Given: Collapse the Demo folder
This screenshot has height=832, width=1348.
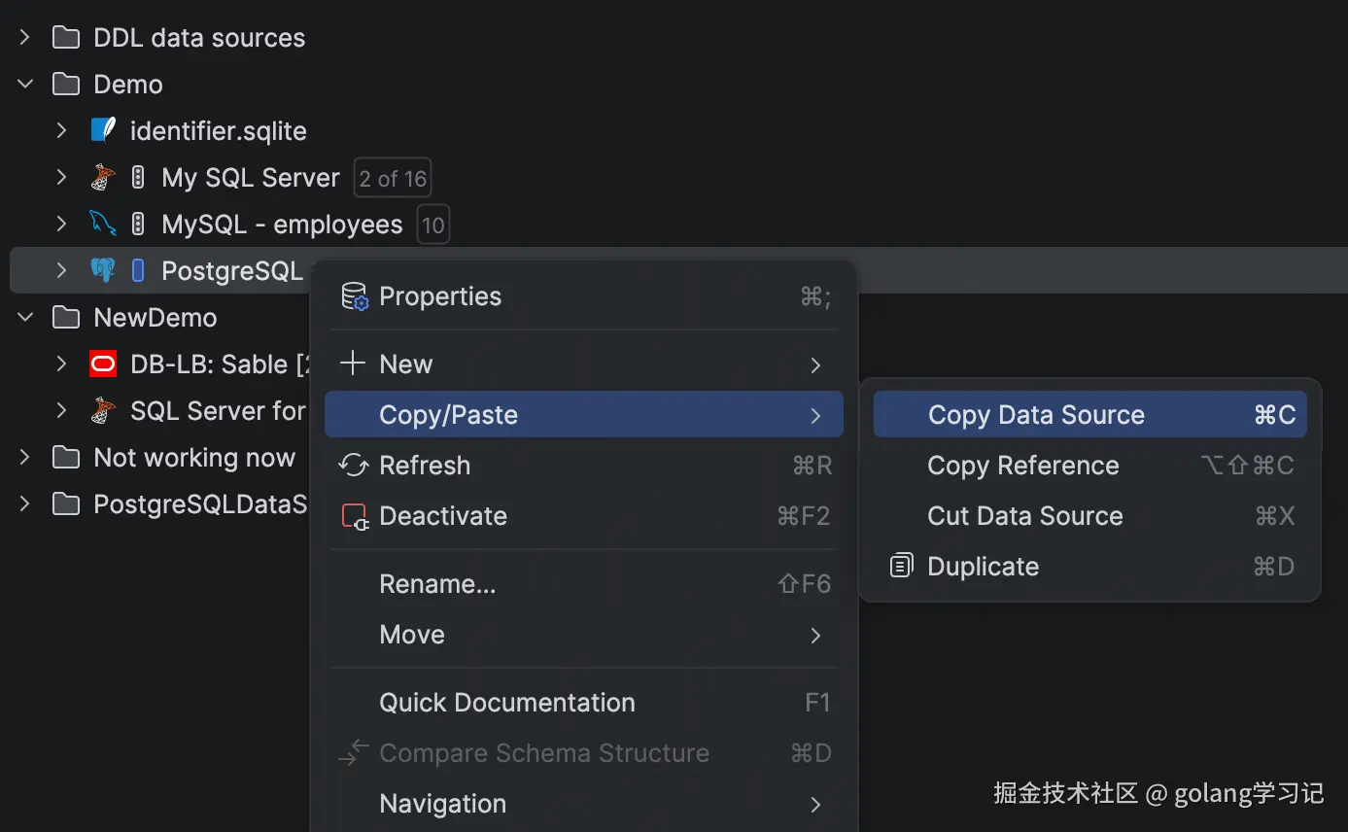Looking at the screenshot, I should click(x=25, y=85).
